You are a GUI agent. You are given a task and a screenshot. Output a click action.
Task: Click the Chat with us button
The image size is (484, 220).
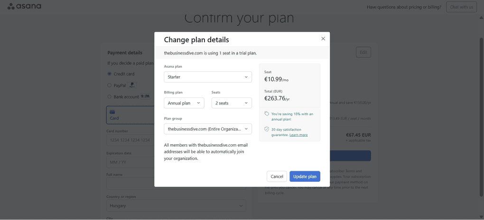click(461, 7)
